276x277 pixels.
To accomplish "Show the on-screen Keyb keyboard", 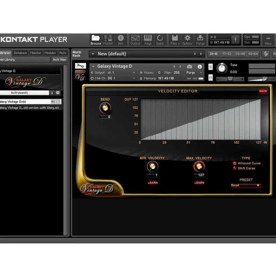I will tap(148, 40).
